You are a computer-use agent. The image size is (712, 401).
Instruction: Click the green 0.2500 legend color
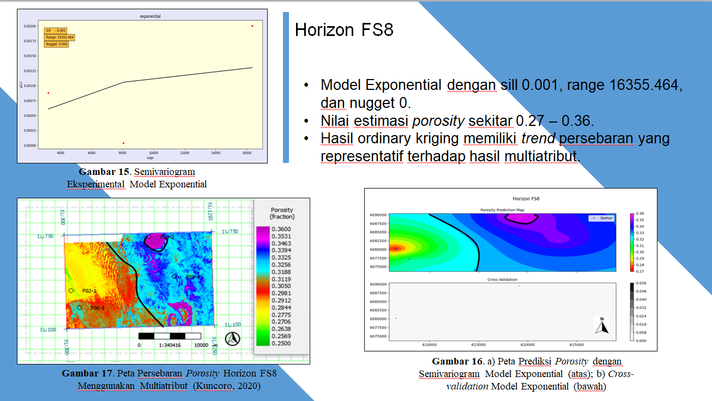coord(263,343)
